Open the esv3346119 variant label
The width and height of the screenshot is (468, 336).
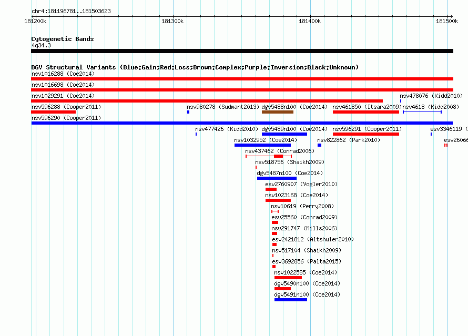click(449, 129)
